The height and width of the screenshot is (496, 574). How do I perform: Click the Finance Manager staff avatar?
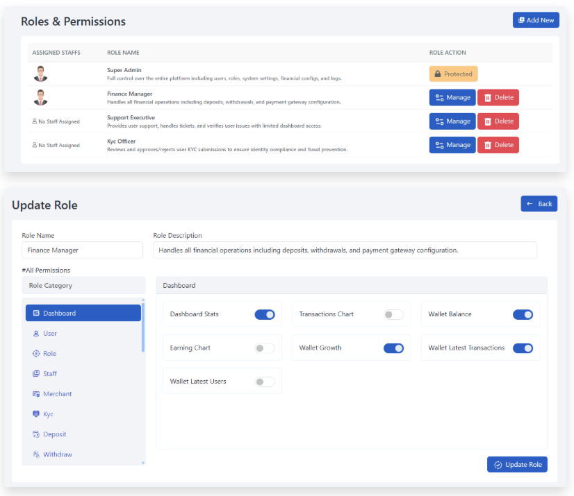40,97
